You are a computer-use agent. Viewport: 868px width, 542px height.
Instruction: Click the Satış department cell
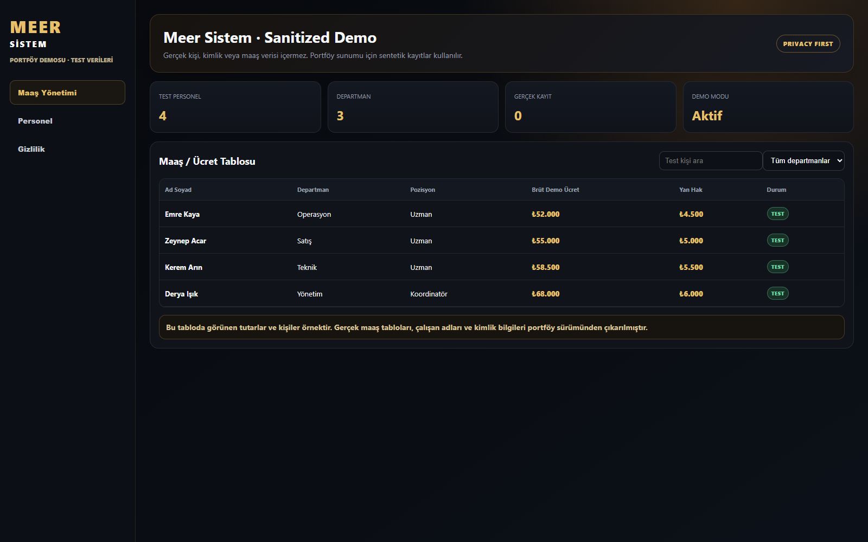pyautogui.click(x=304, y=241)
